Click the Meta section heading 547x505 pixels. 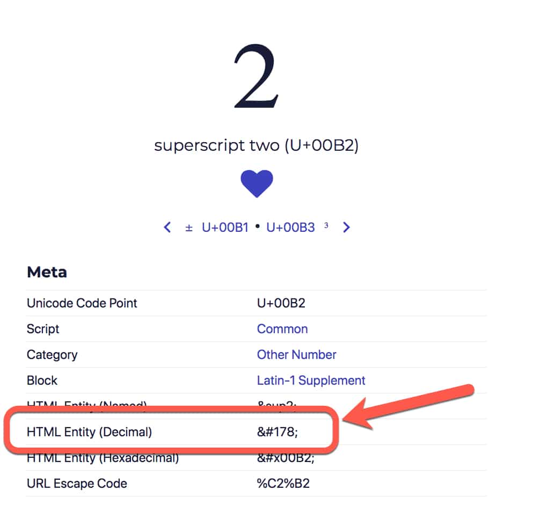click(x=47, y=272)
